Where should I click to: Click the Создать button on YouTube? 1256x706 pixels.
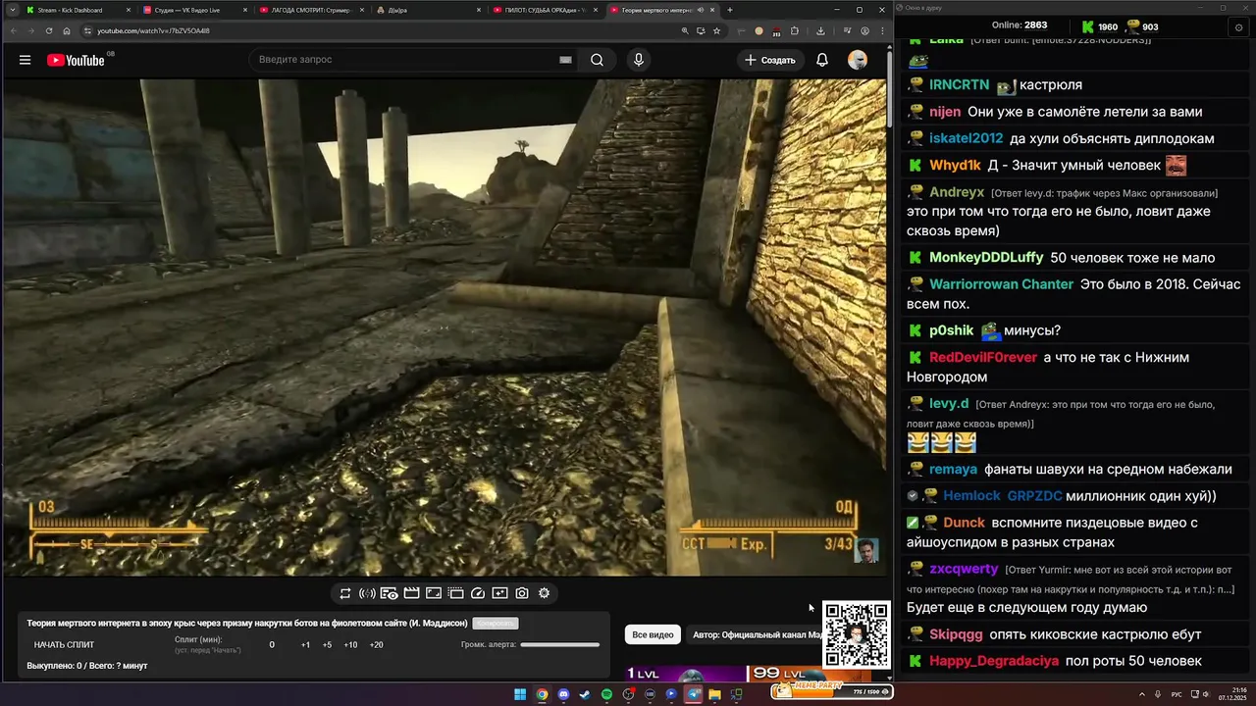pyautogui.click(x=770, y=60)
